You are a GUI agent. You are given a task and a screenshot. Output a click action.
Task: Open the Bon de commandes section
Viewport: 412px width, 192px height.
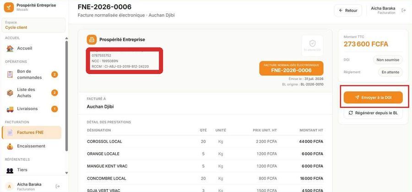pos(33,75)
